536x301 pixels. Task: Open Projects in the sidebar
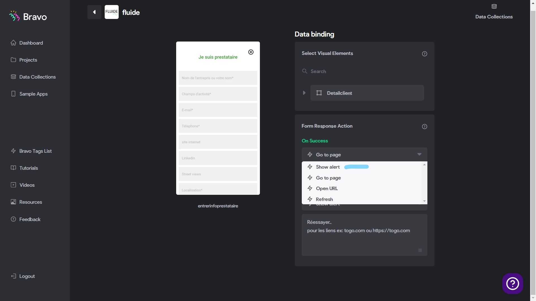coord(24,60)
